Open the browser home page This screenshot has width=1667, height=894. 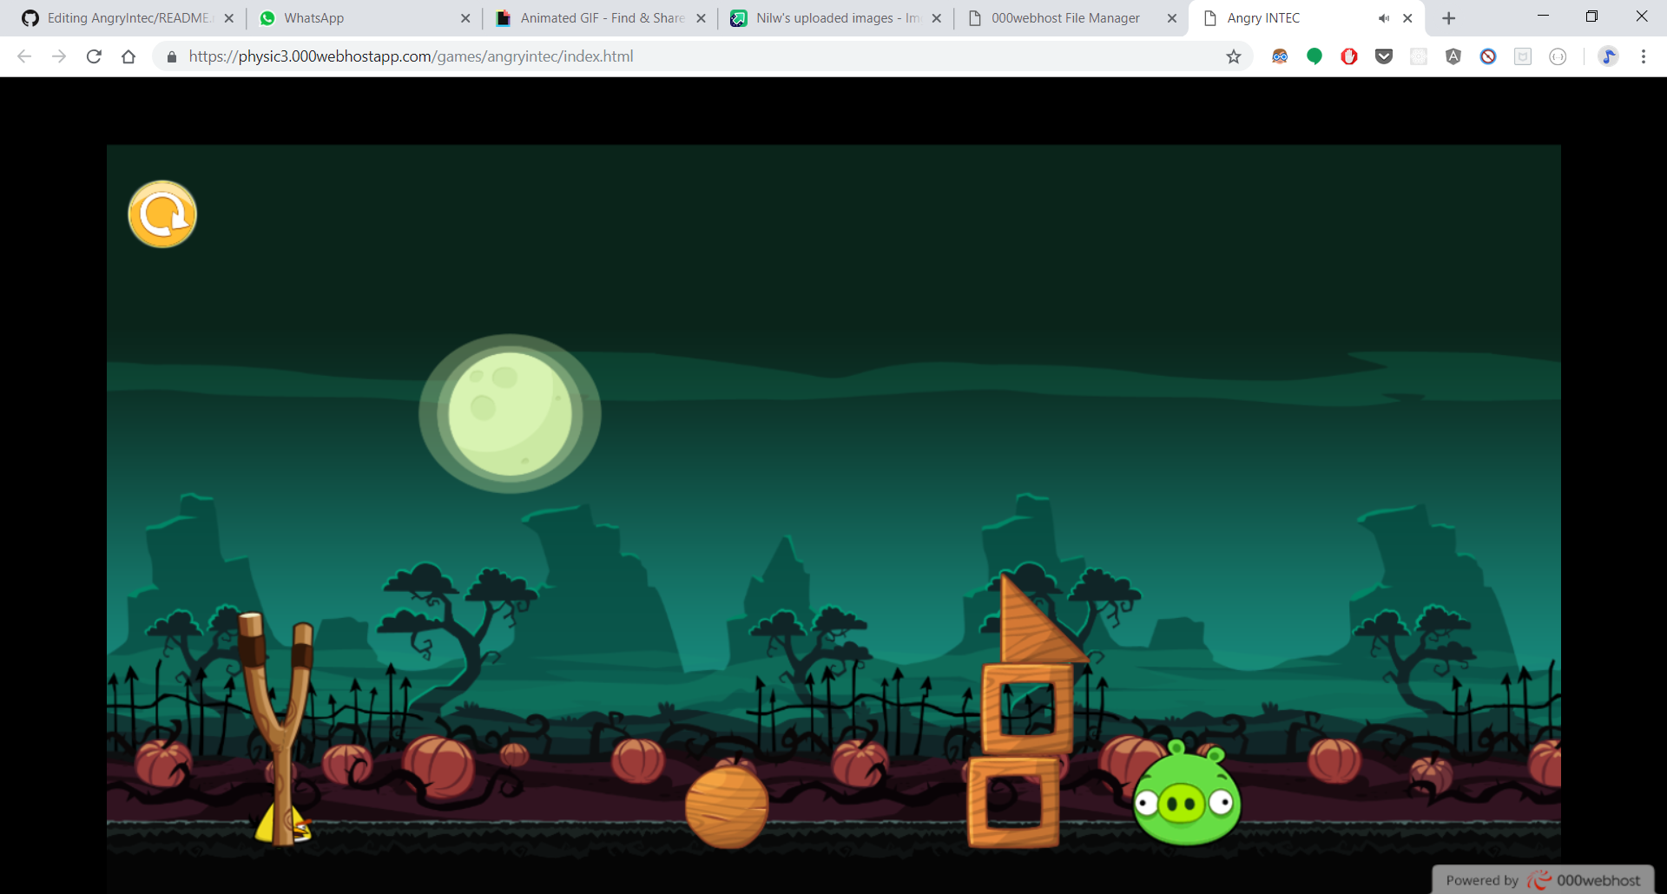128,56
